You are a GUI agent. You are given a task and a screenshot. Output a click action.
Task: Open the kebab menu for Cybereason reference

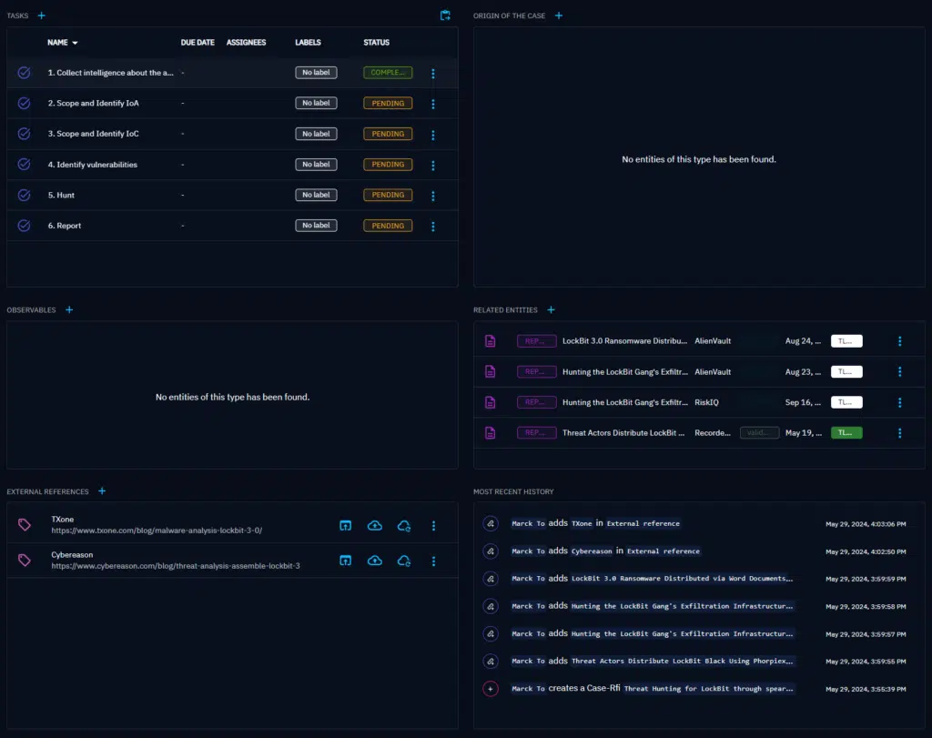pyautogui.click(x=433, y=561)
